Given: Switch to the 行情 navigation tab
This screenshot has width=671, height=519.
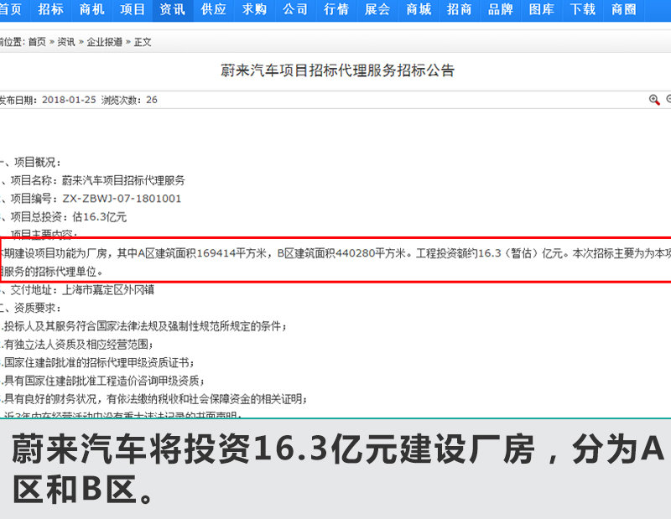Looking at the screenshot, I should (336, 9).
